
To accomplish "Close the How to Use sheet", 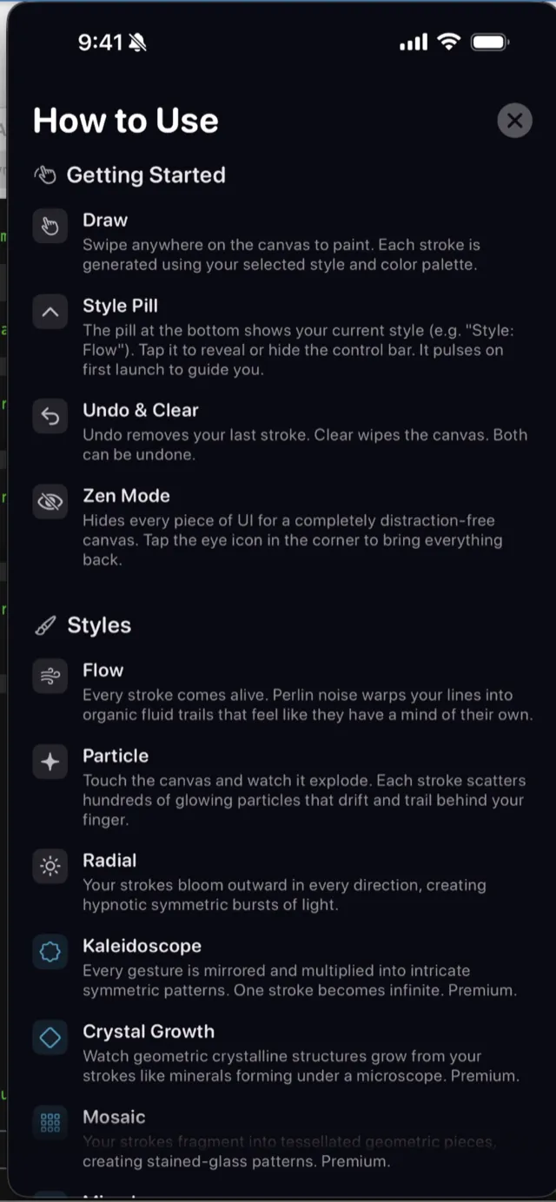I will pyautogui.click(x=514, y=120).
